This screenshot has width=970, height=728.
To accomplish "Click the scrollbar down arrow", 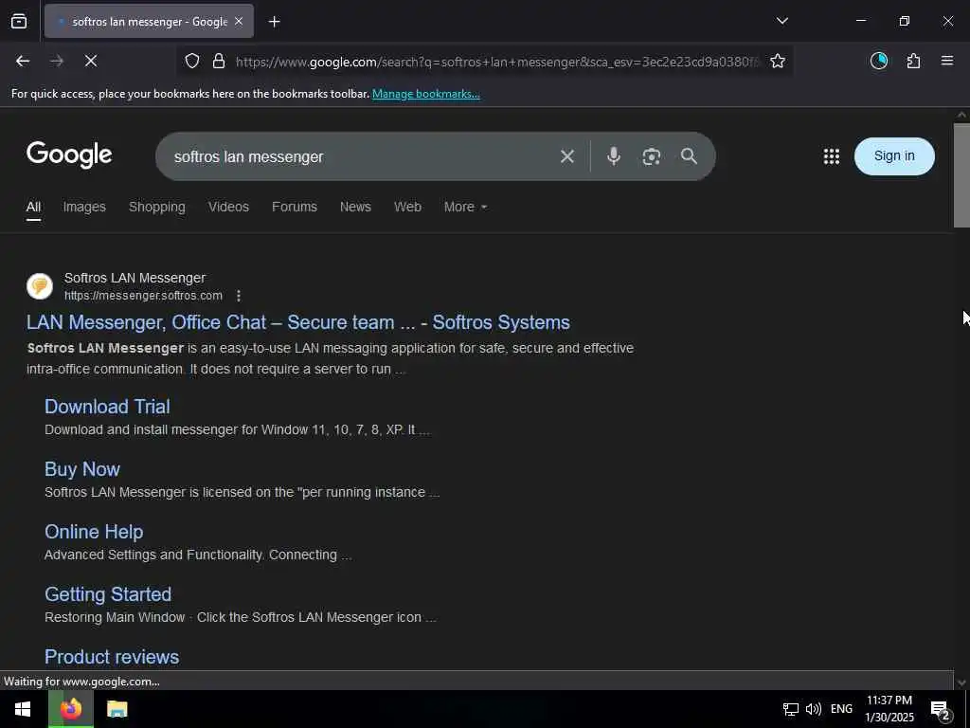I will coord(961,682).
